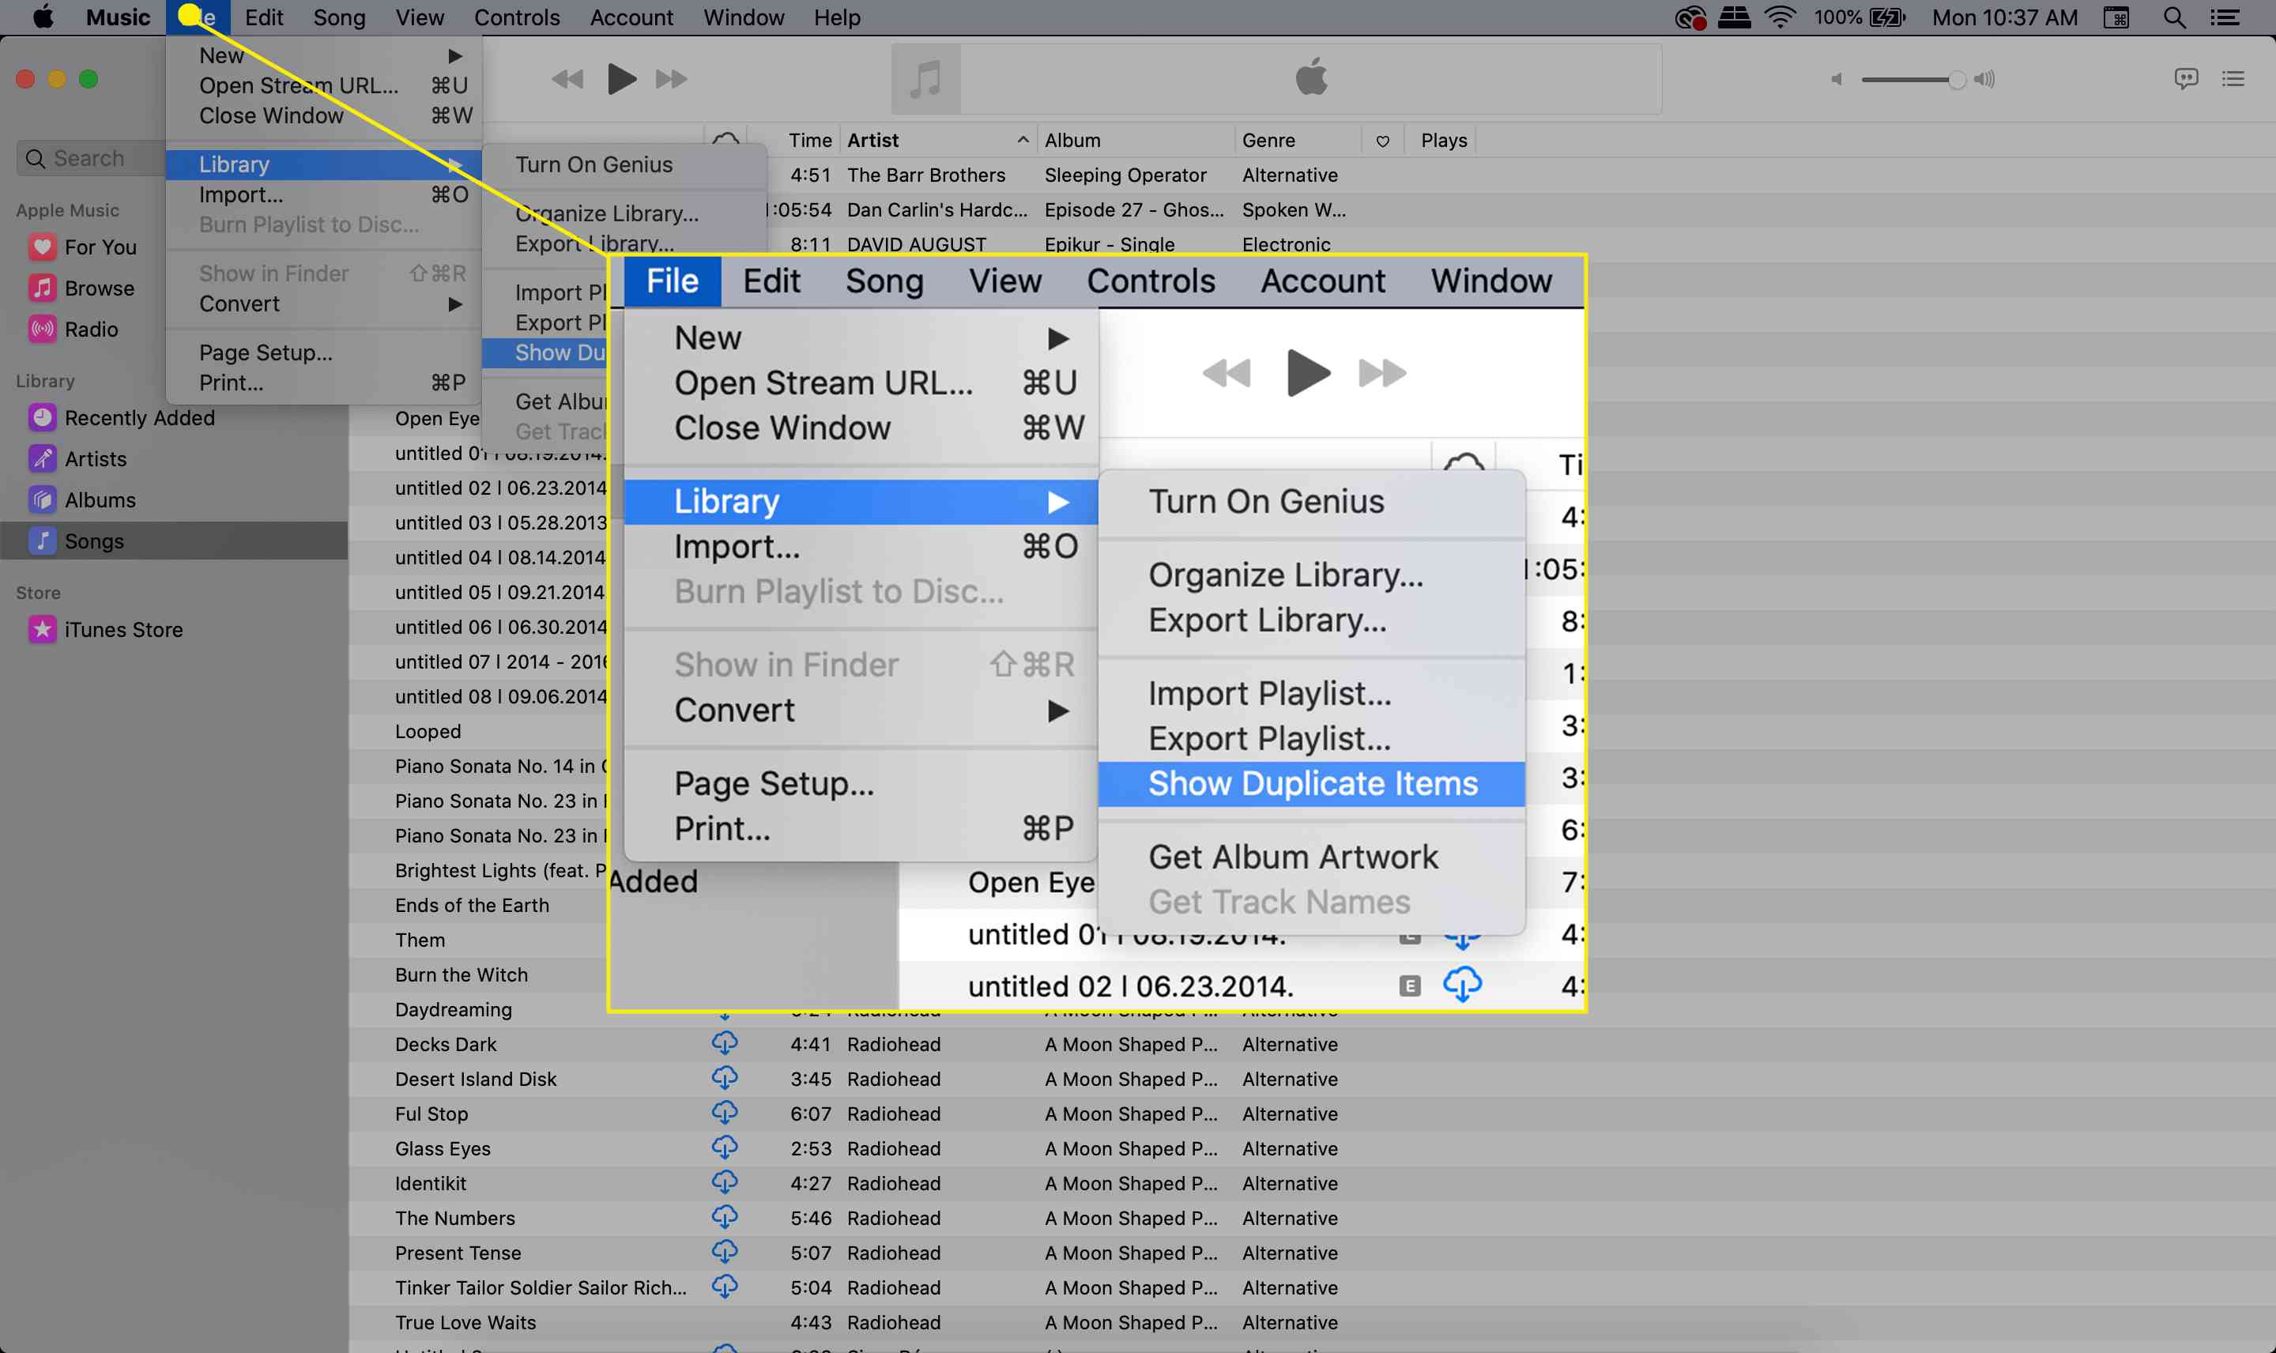Image resolution: width=2276 pixels, height=1353 pixels.
Task: Click the music note artwork placeholder
Action: point(926,79)
